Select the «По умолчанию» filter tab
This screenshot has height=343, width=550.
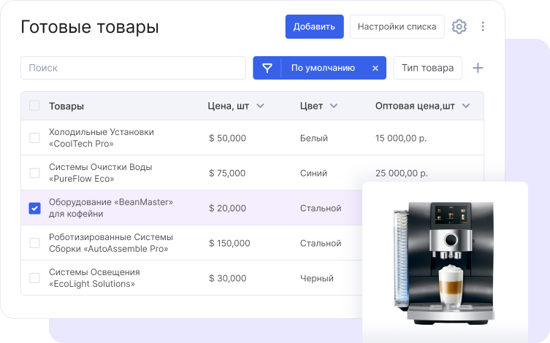pyautogui.click(x=323, y=68)
